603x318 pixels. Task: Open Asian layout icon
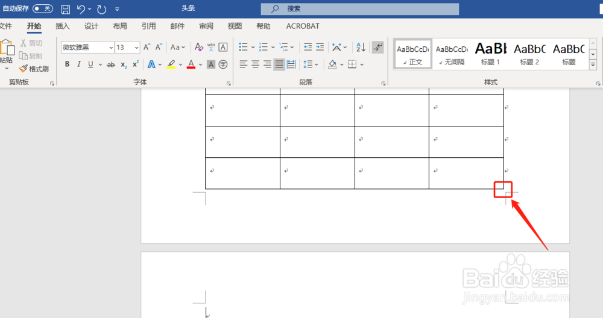pos(337,47)
